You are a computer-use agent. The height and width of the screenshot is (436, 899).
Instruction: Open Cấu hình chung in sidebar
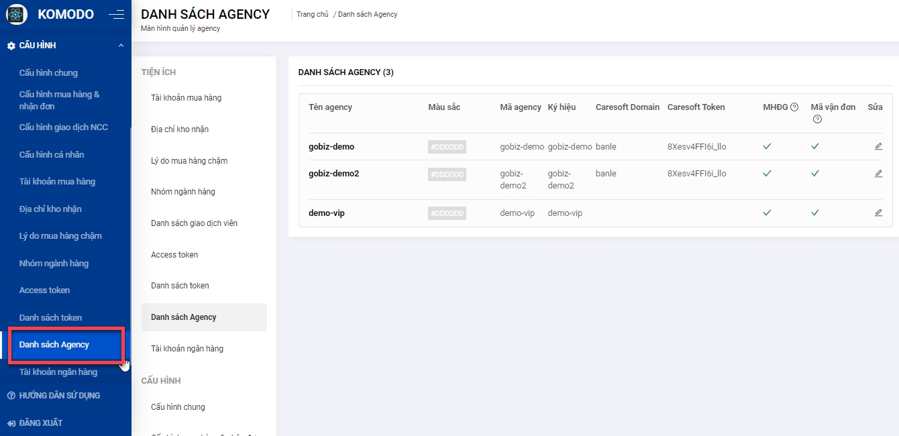pos(48,72)
